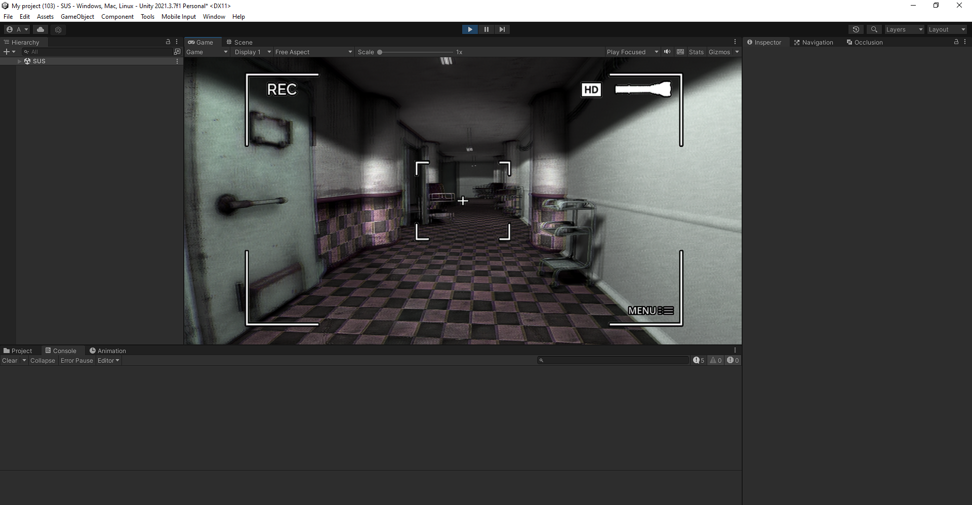Image resolution: width=972 pixels, height=505 pixels.
Task: Toggle the Stats overlay in Game view
Action: [696, 52]
